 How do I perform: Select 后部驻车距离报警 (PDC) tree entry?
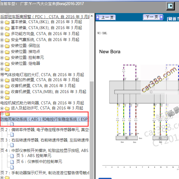45,17
